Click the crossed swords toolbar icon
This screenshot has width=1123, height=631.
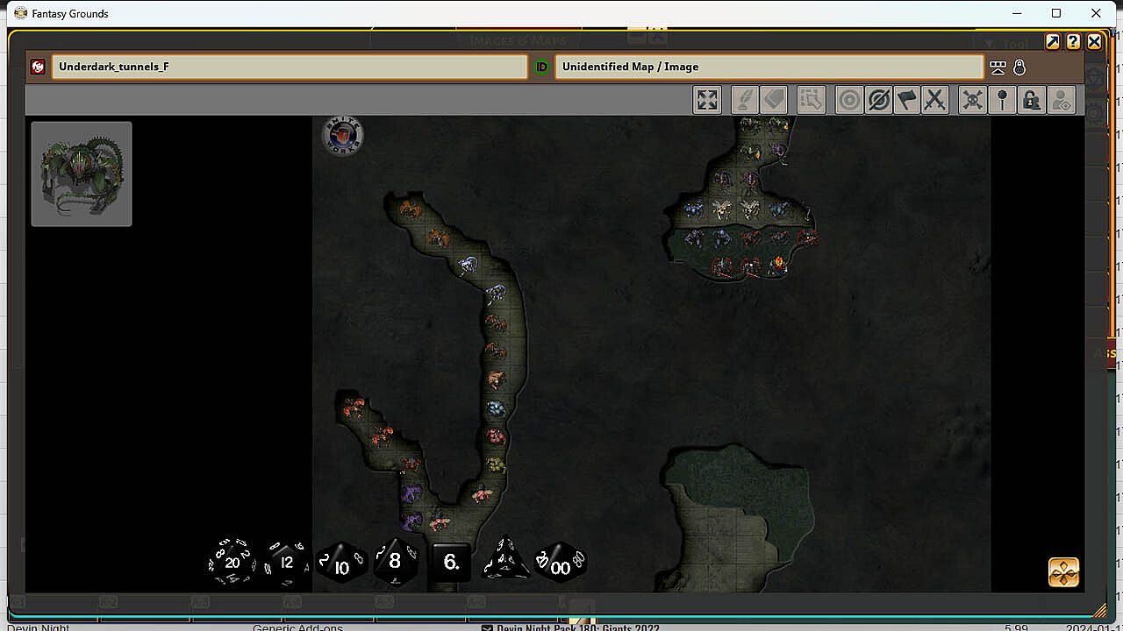pyautogui.click(x=935, y=100)
